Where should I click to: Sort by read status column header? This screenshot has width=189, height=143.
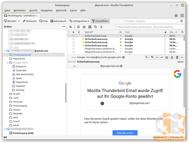pos(121,32)
